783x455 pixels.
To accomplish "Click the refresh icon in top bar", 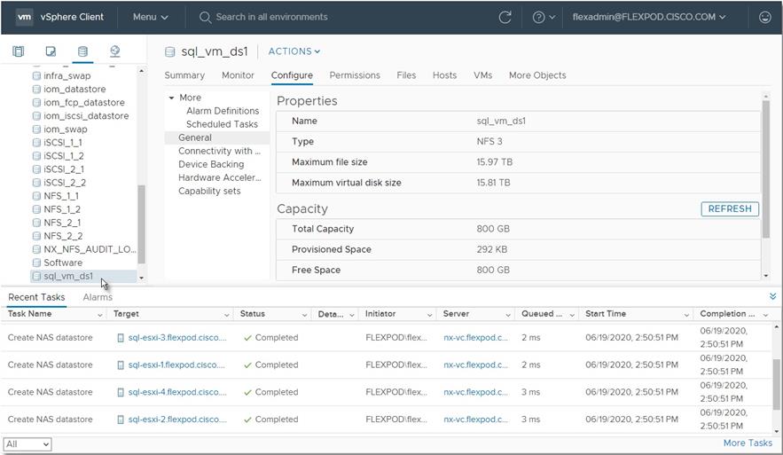I will click(505, 17).
